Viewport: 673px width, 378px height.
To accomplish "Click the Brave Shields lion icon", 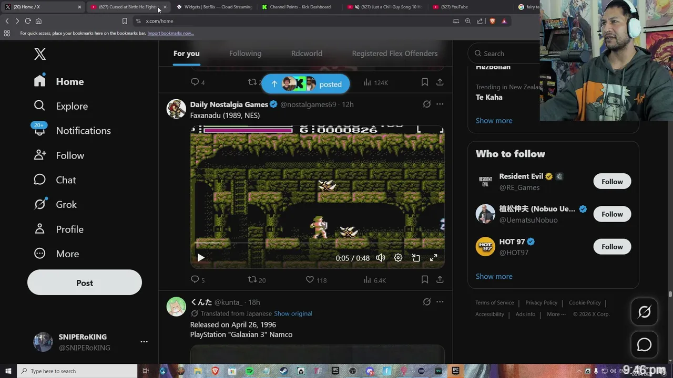I will pyautogui.click(x=492, y=21).
